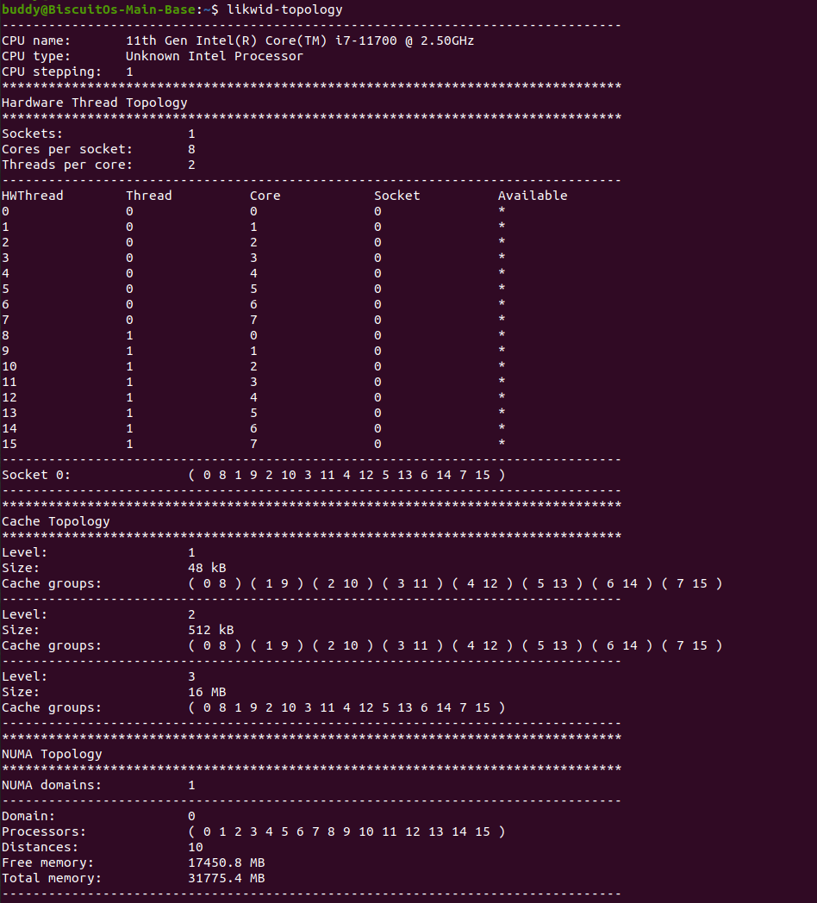Click the Socket 0: label

coord(36,475)
